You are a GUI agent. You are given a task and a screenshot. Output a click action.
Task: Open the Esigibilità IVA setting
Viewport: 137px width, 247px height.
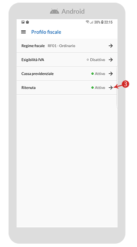67,60
